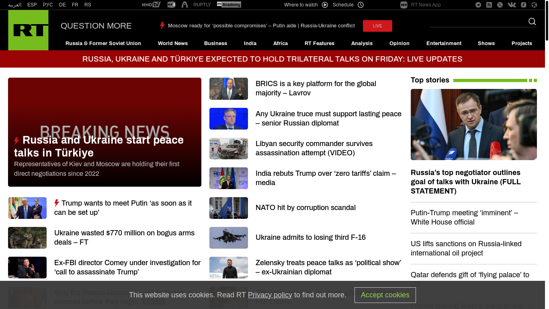
Task: Open RT's Telegram channel icon
Action: [478, 5]
